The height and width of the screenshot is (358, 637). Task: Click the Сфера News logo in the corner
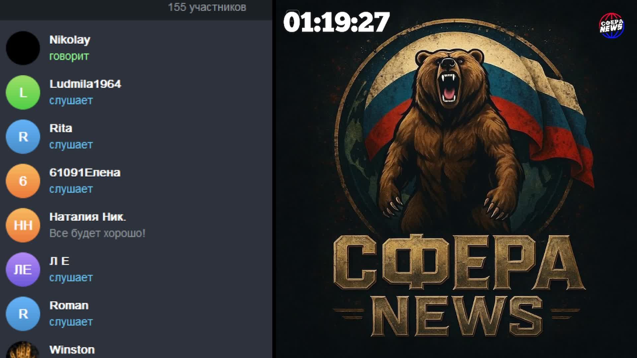611,26
